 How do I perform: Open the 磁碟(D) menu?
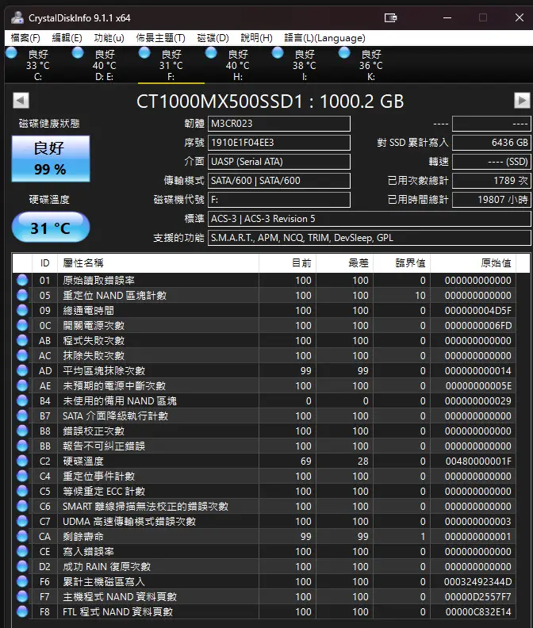(x=213, y=38)
